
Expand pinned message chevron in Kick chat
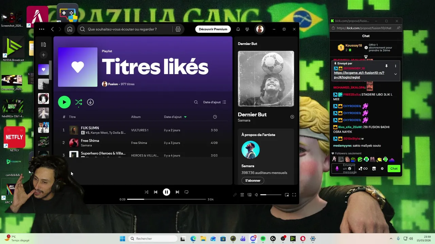(x=395, y=74)
